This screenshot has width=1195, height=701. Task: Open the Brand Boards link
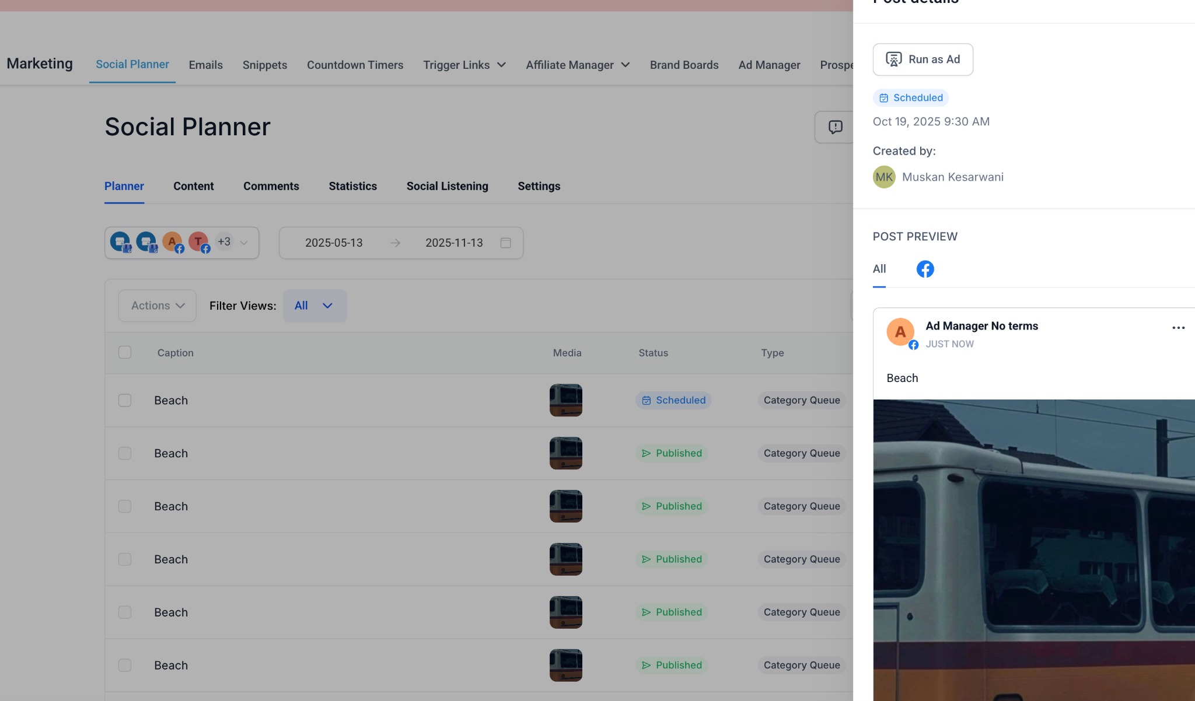684,65
